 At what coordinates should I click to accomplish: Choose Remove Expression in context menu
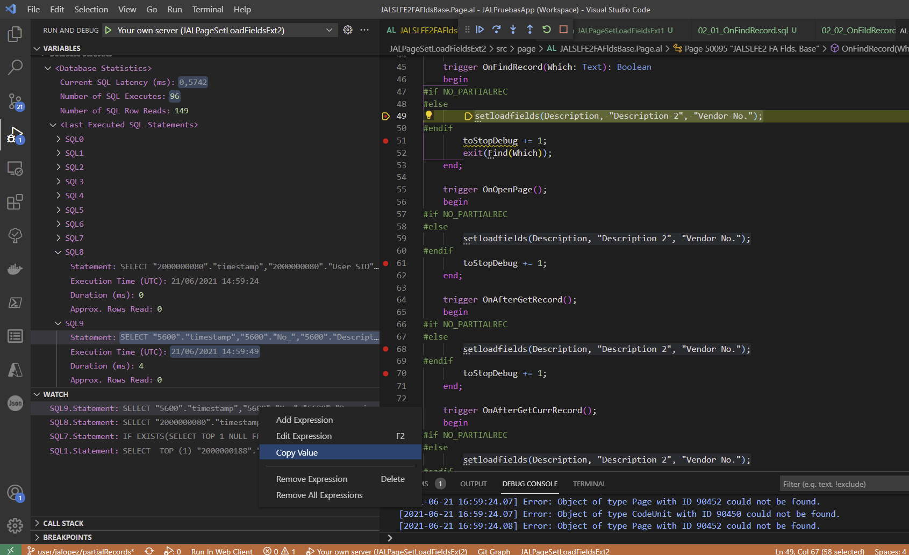click(x=340, y=479)
